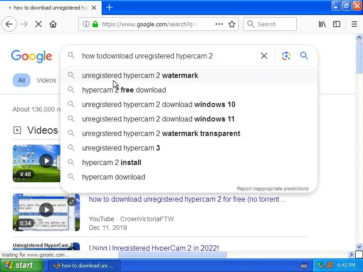This screenshot has width=363, height=272.
Task: Select suggestion hypercam download
Action: click(189, 177)
